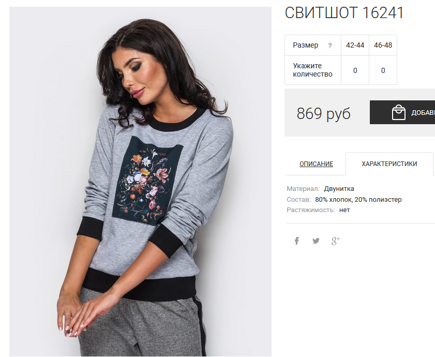Click the material value Двунитка
Image resolution: width=435 pixels, height=357 pixels.
click(x=339, y=189)
